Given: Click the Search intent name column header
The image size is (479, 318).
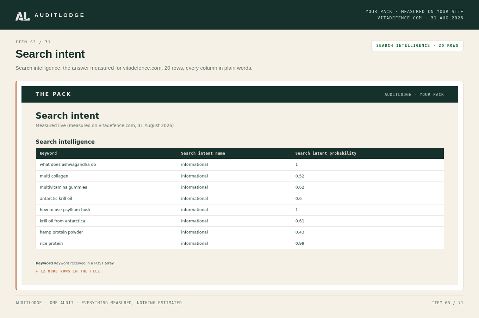Looking at the screenshot, I should tap(203, 153).
